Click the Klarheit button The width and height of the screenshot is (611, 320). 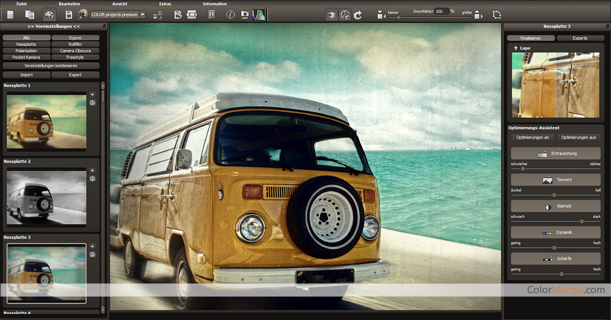point(556,206)
